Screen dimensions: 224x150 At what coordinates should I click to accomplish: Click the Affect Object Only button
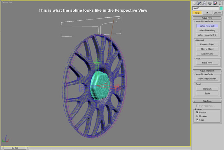pyautogui.click(x=207, y=31)
